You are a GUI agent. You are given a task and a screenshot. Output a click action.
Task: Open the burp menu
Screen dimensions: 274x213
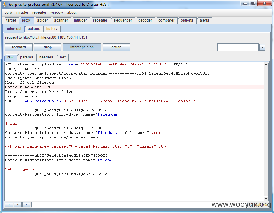(x=8, y=12)
